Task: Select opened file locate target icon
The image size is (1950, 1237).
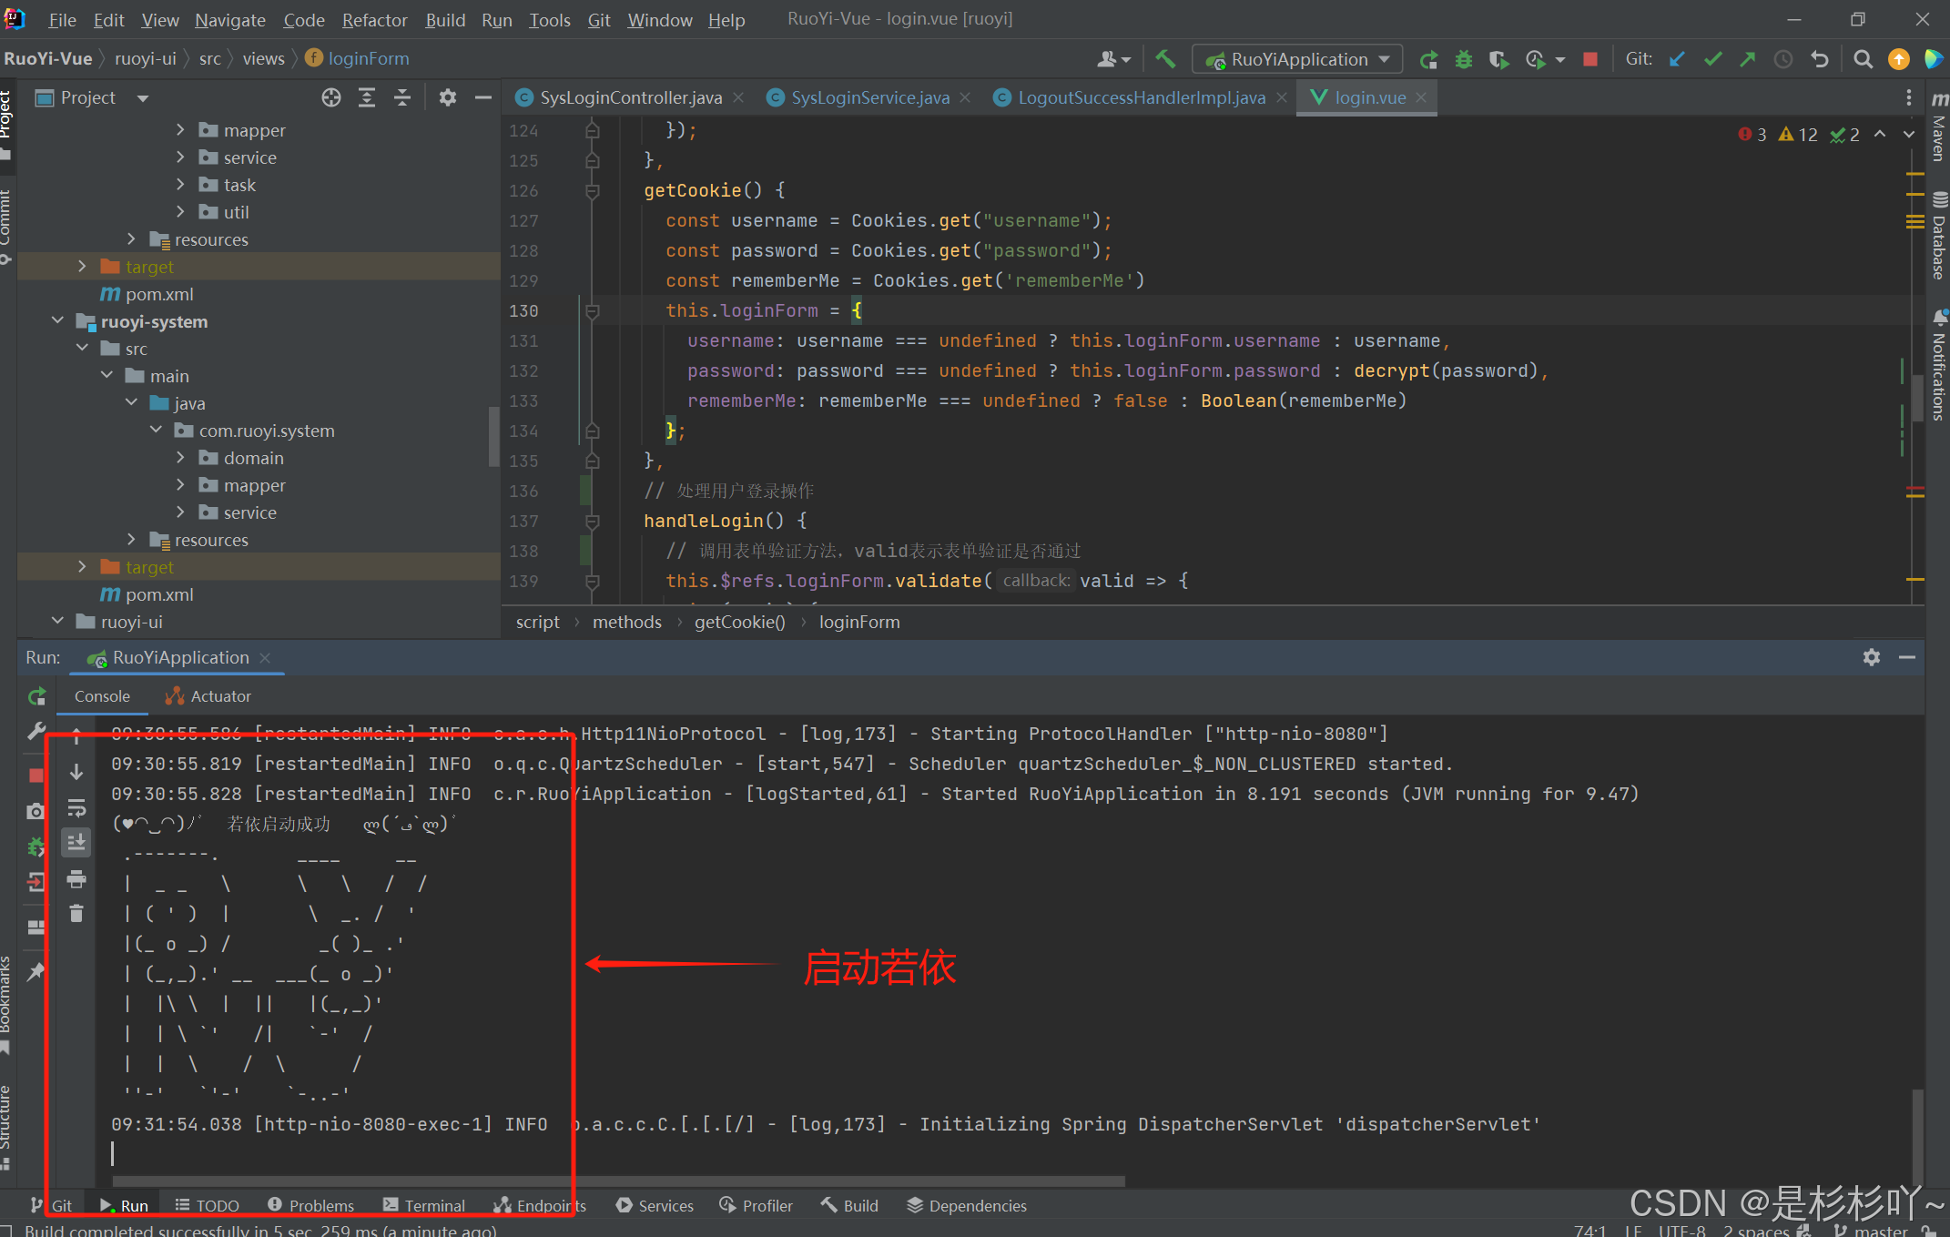Action: pos(331,97)
